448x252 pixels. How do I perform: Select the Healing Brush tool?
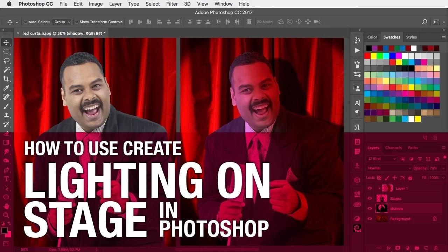6,97
